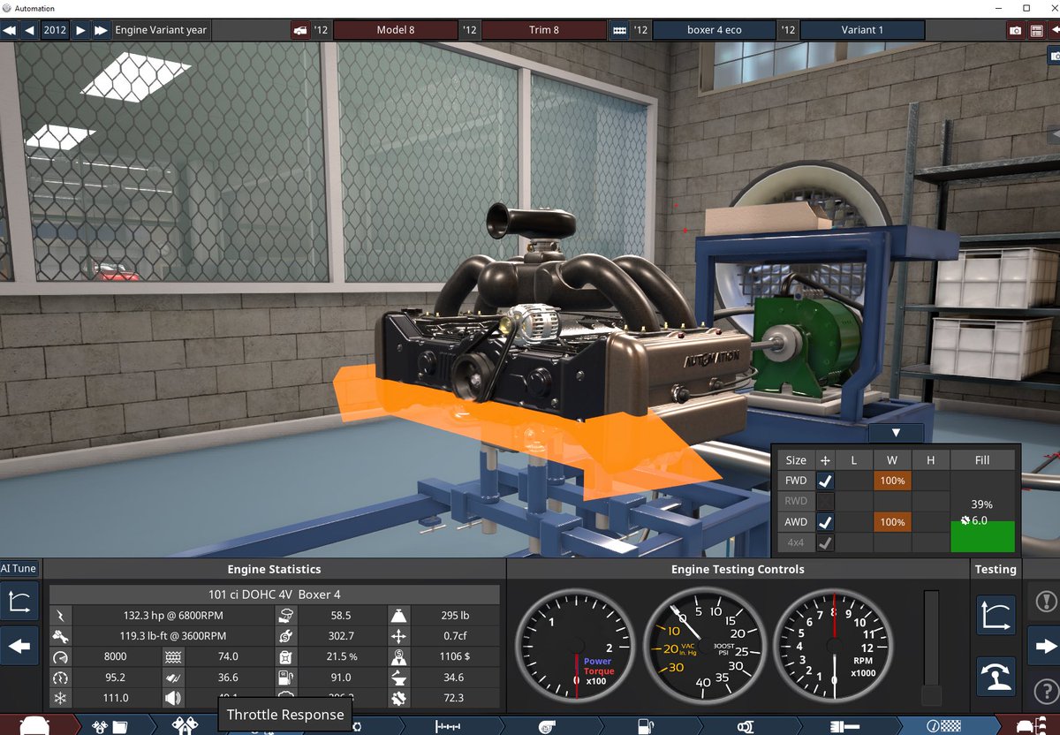Screen dimensions: 1060x735
Task: Click the green fill level bar
Action: pos(982,536)
